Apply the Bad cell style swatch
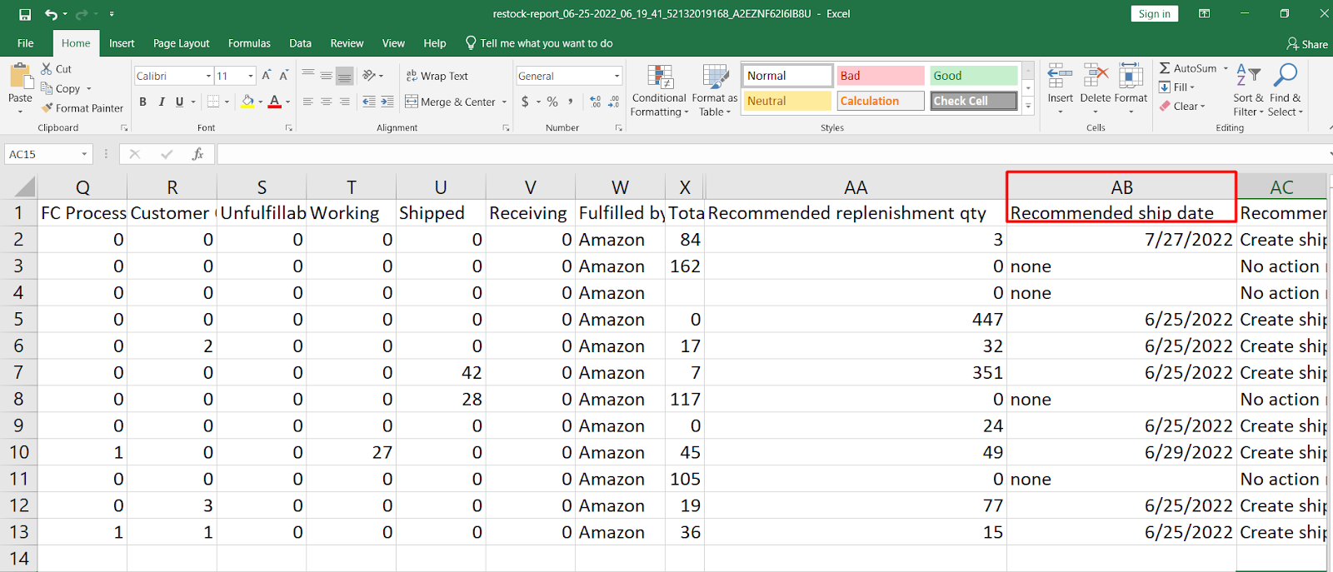Screen dimensions: 1333x572 tap(880, 76)
